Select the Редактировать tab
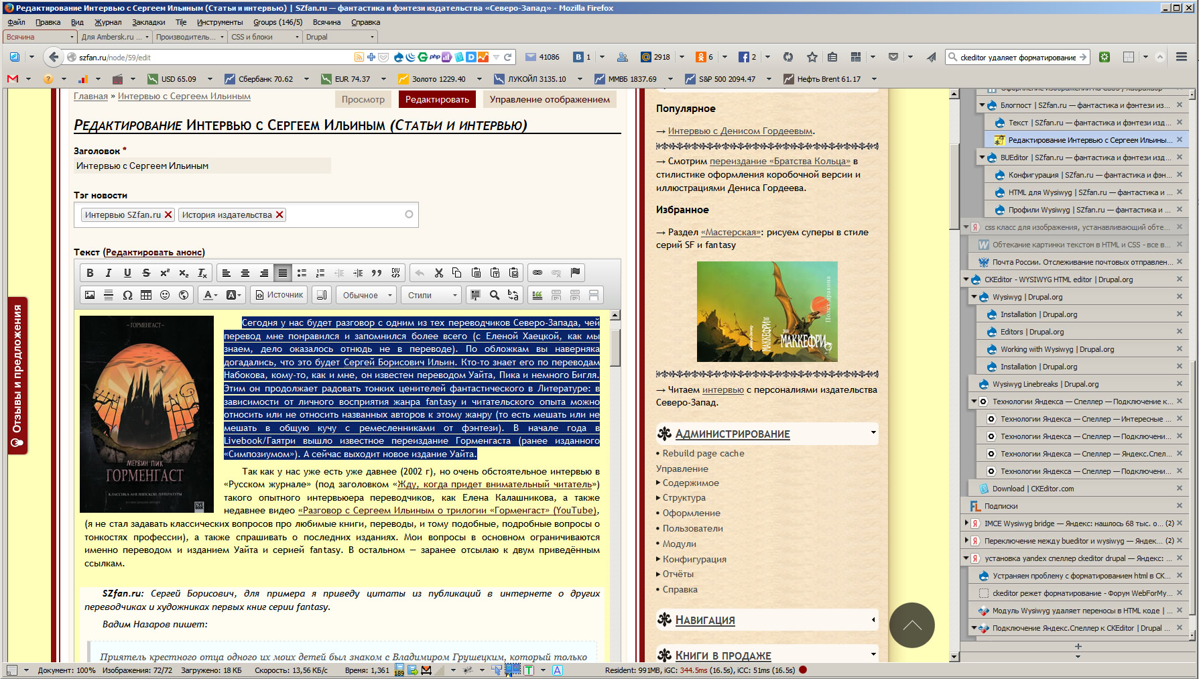 (x=437, y=99)
